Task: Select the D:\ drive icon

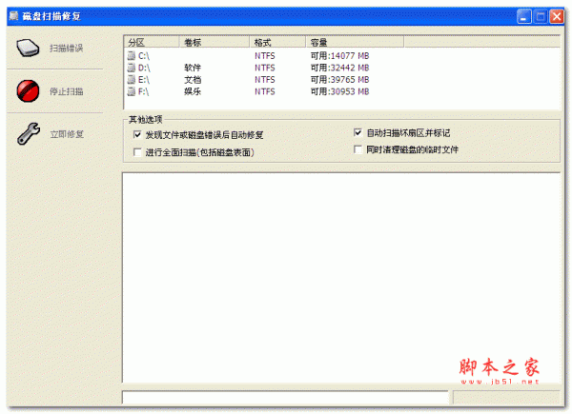Action: coord(131,68)
